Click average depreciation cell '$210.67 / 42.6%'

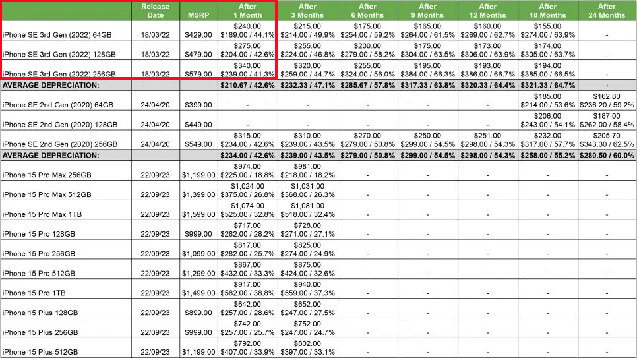pyautogui.click(x=247, y=85)
